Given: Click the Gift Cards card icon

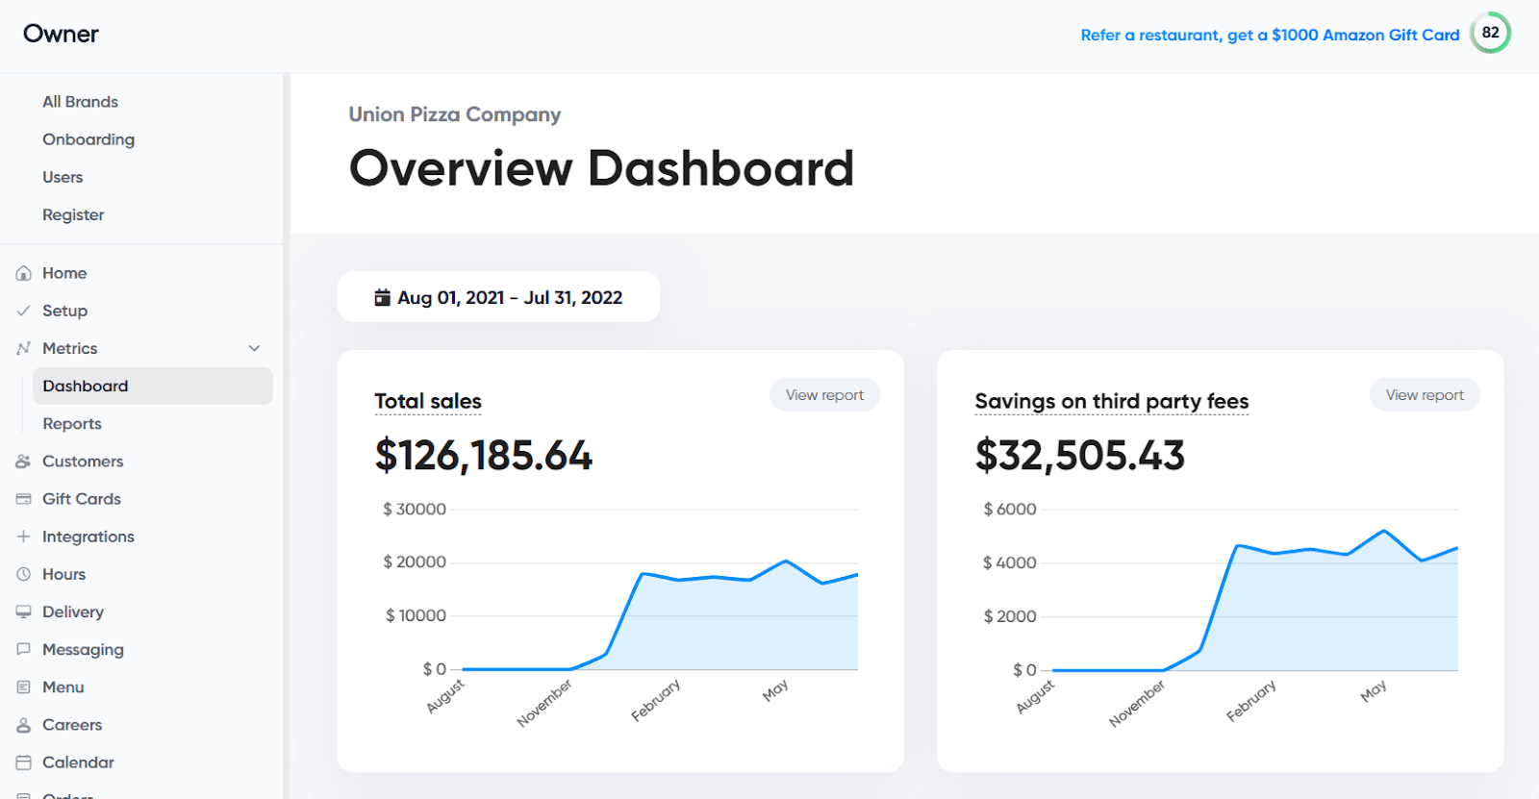Looking at the screenshot, I should 24,499.
